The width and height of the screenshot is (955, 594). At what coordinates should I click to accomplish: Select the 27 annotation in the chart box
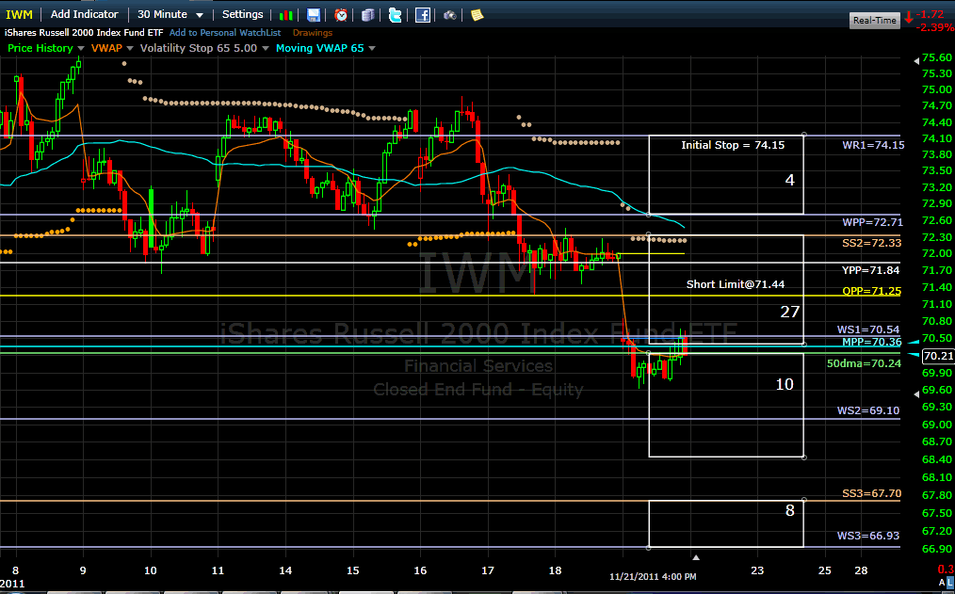click(790, 313)
